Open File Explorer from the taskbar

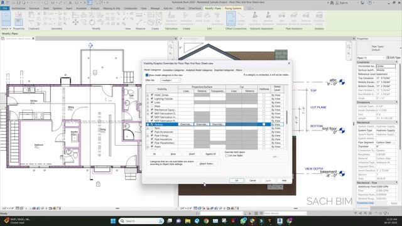[x=188, y=221]
